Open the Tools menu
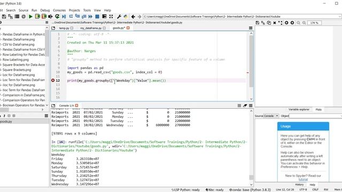Image resolution: width=342 pixels, height=192 pixels. [x=87, y=10]
